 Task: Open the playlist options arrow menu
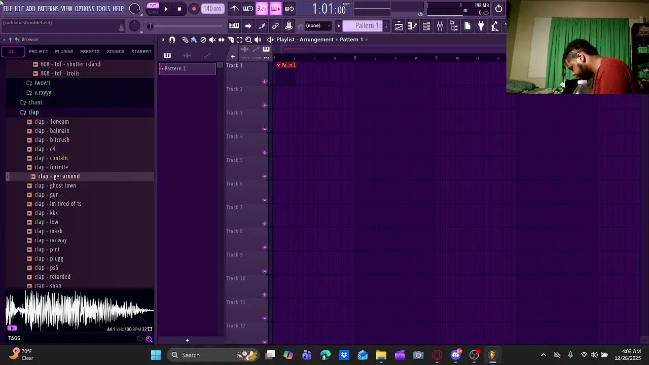point(163,40)
